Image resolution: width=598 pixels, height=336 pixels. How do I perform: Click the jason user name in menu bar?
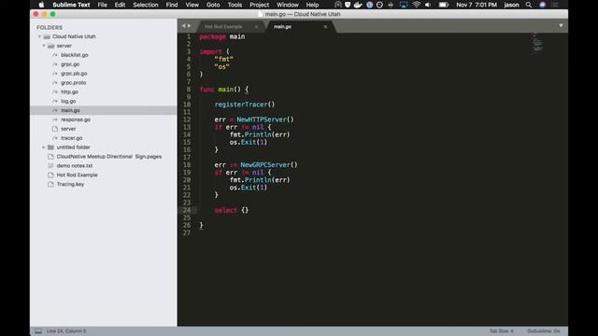click(511, 5)
